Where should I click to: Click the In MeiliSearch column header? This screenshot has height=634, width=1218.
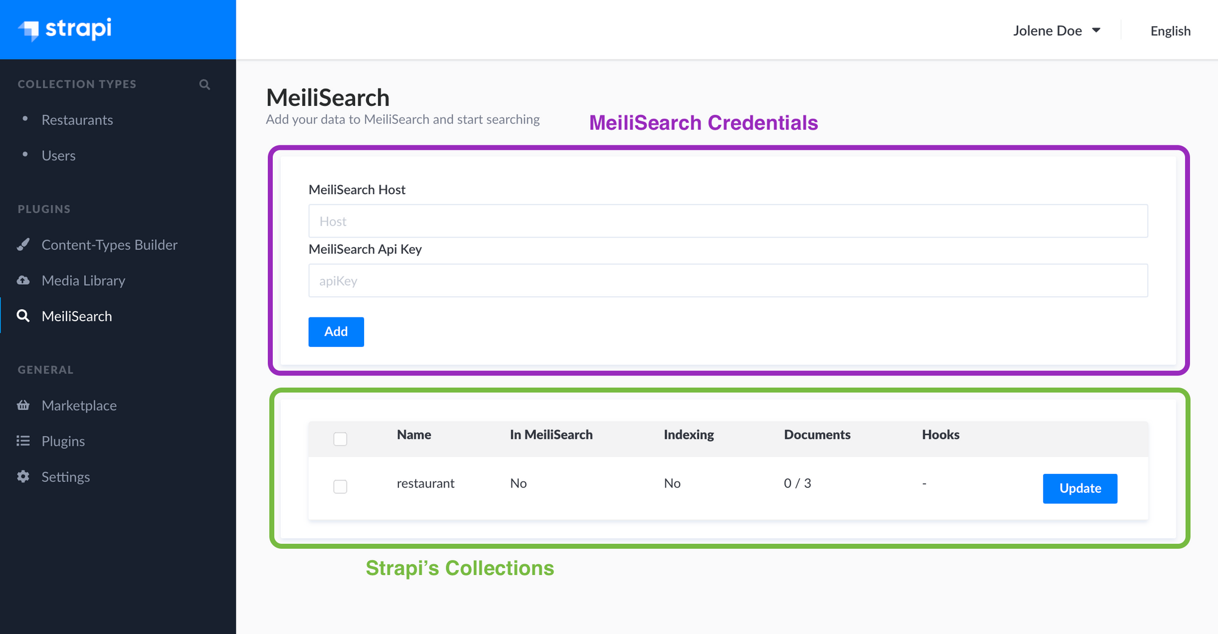[551, 434]
